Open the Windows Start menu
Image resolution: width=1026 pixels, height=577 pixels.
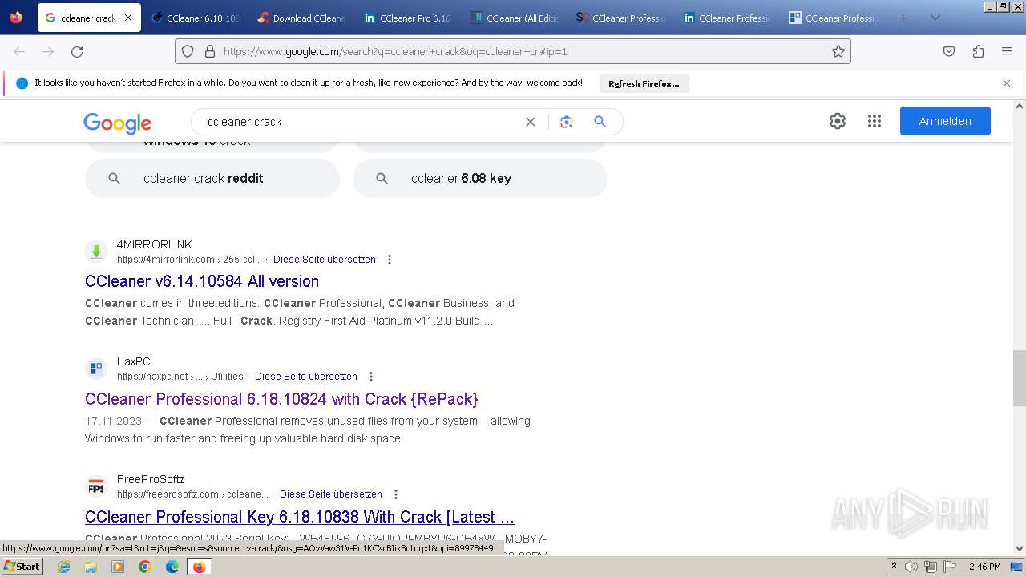click(22, 566)
